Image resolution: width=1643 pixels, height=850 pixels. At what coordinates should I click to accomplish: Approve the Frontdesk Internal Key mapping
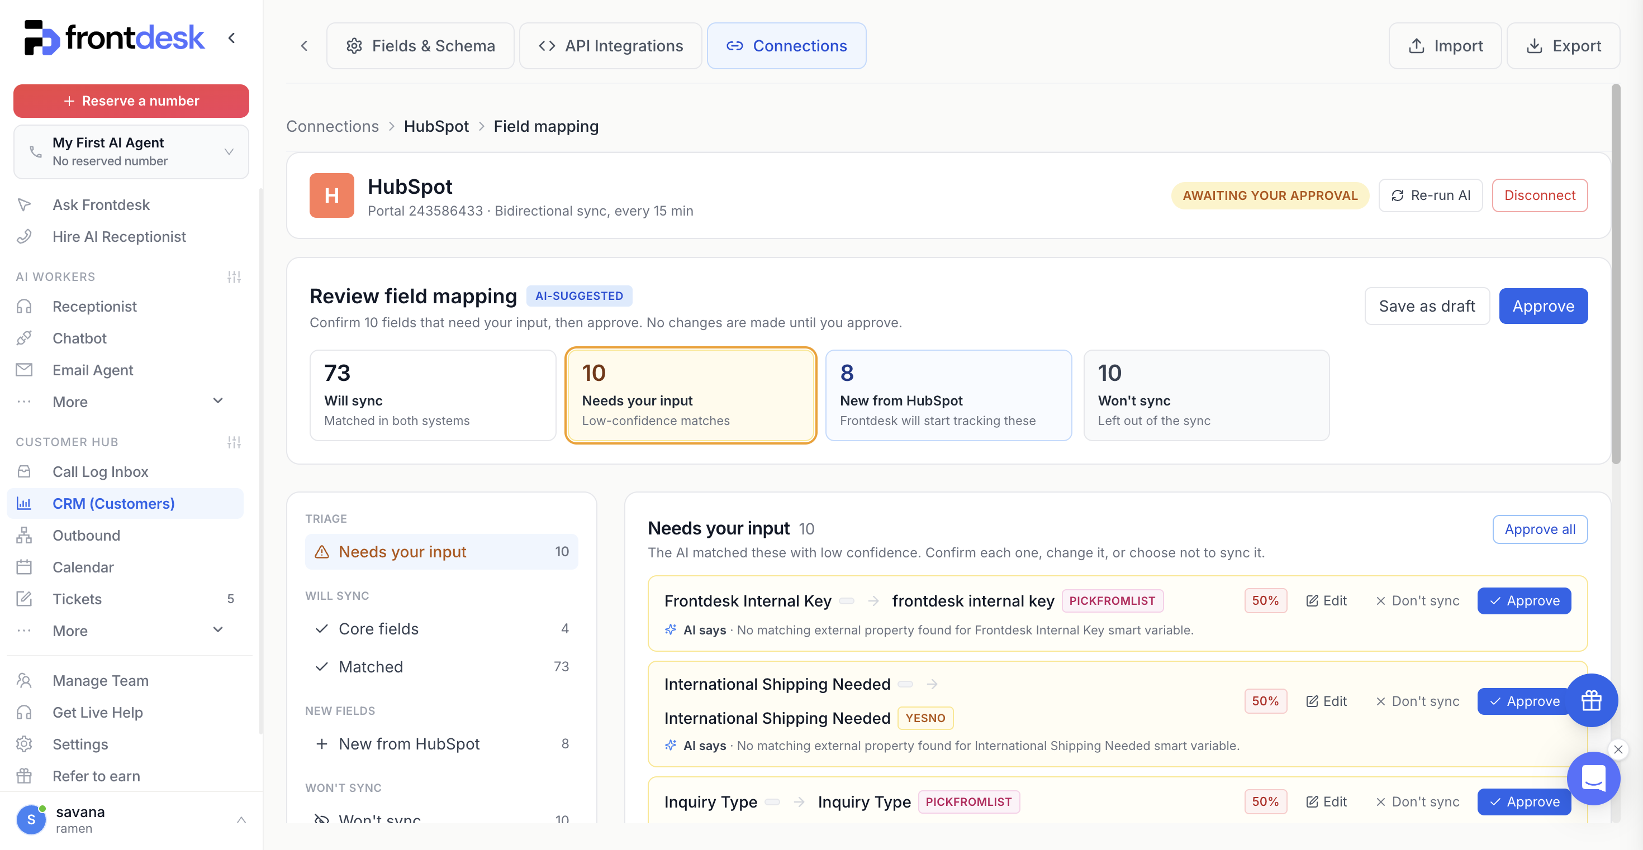tap(1524, 600)
